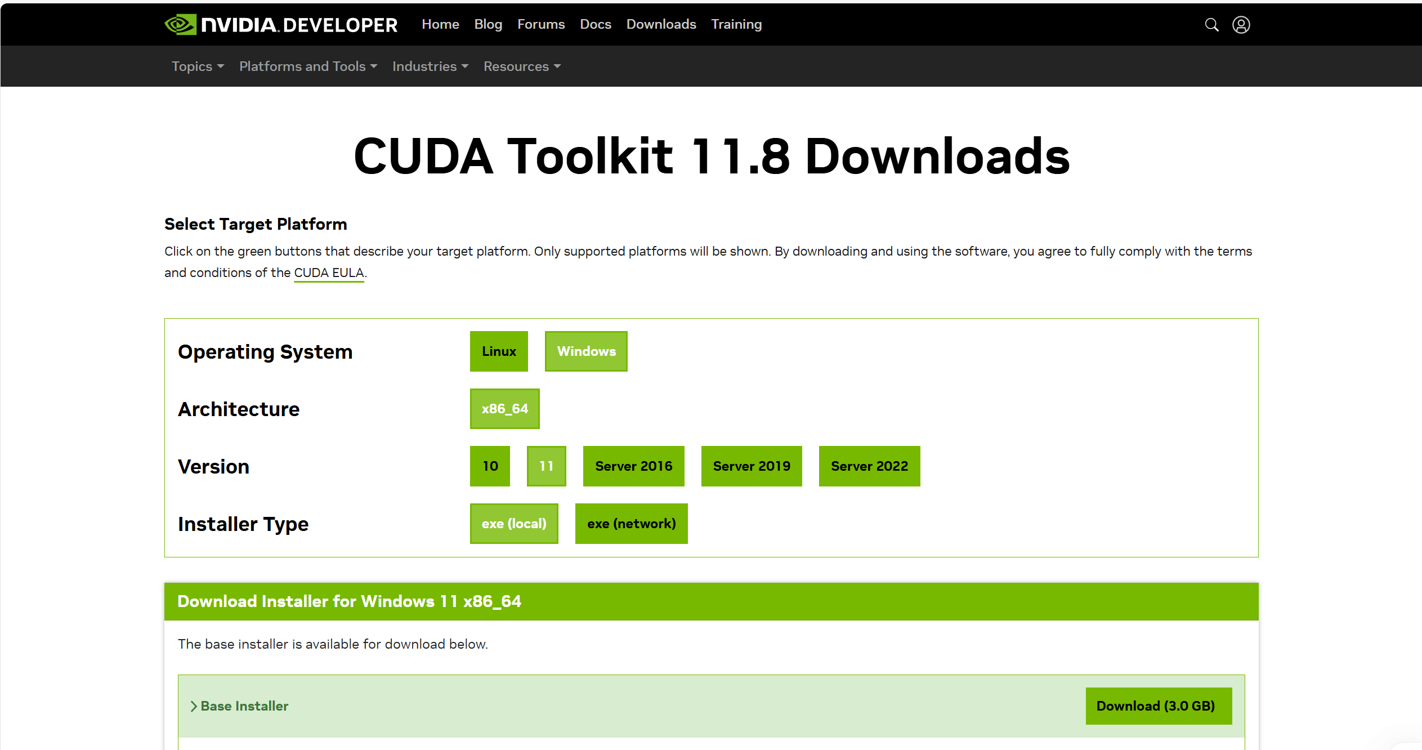Open the user account icon
Image resolution: width=1422 pixels, height=750 pixels.
point(1241,25)
